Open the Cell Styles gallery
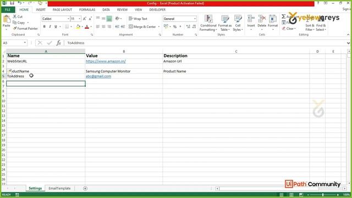 (x=238, y=23)
